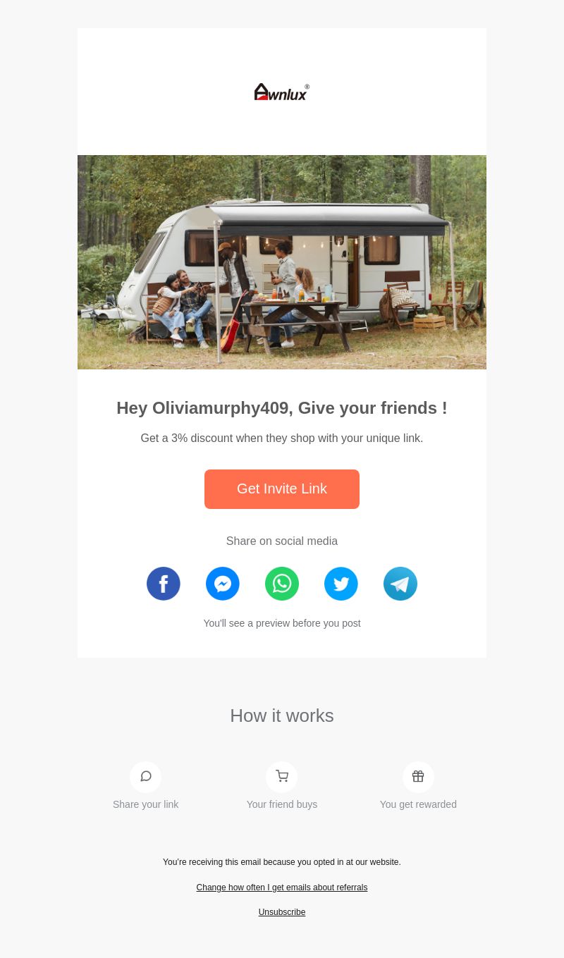
Task: Share via the WhatsApp icon
Action: [x=282, y=584]
